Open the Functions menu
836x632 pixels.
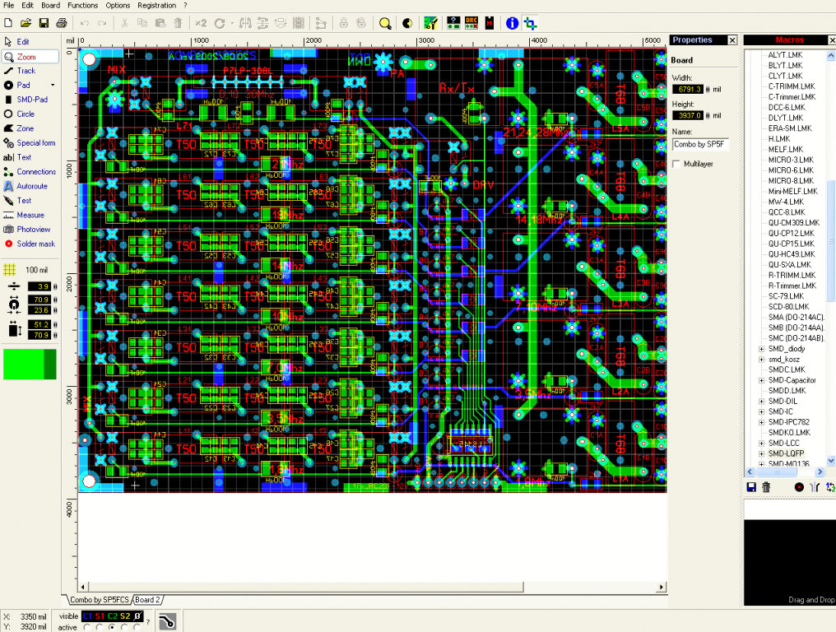tap(82, 5)
